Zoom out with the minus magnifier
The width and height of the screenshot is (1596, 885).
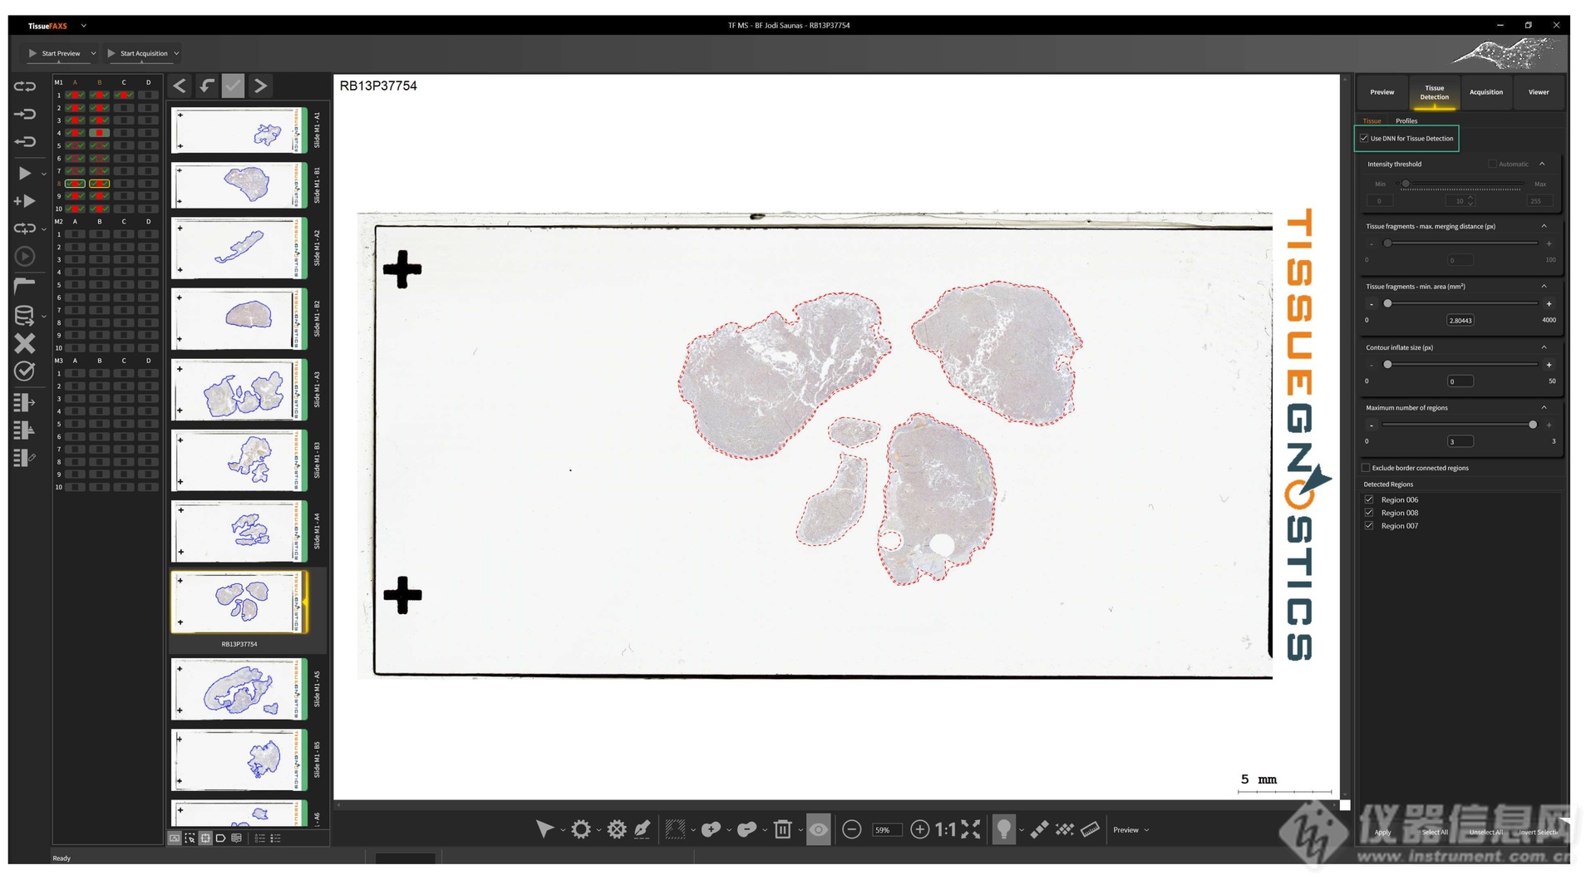click(852, 829)
